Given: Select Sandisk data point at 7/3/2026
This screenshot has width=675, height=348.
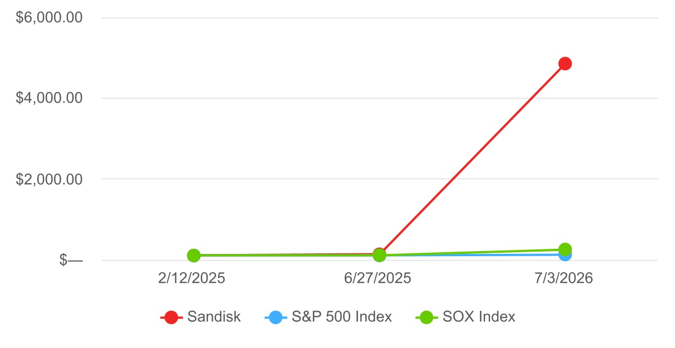Looking at the screenshot, I should (x=565, y=63).
